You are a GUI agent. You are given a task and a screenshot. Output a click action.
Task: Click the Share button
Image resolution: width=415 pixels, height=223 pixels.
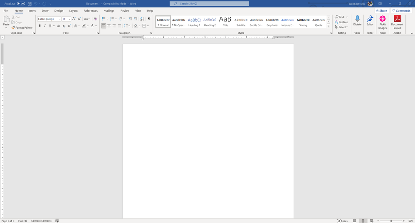[x=381, y=11]
